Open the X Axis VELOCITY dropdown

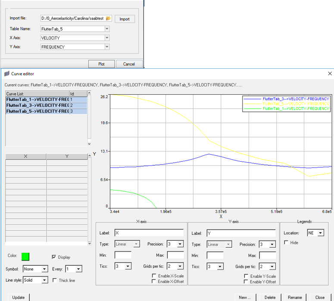(x=107, y=38)
